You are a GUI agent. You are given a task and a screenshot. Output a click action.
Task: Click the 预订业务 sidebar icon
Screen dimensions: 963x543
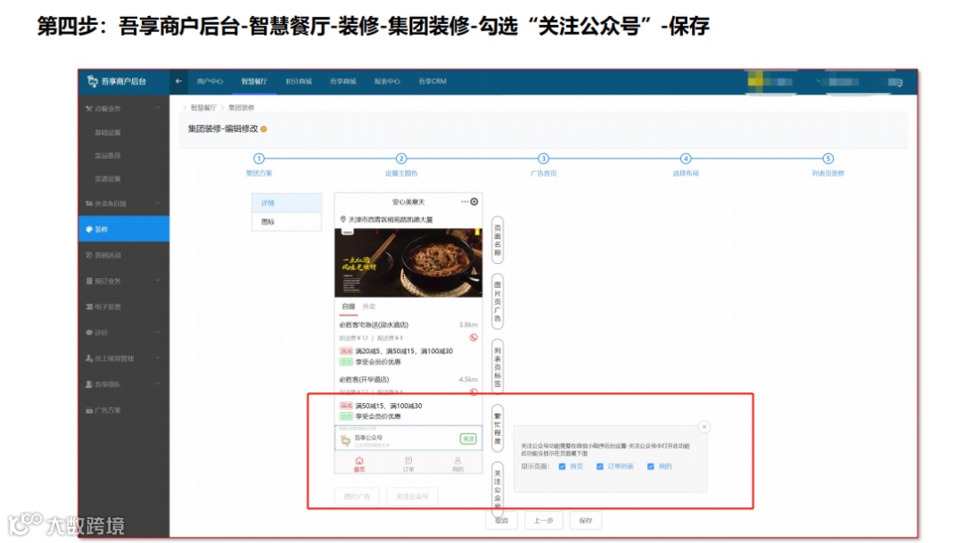pos(89,281)
